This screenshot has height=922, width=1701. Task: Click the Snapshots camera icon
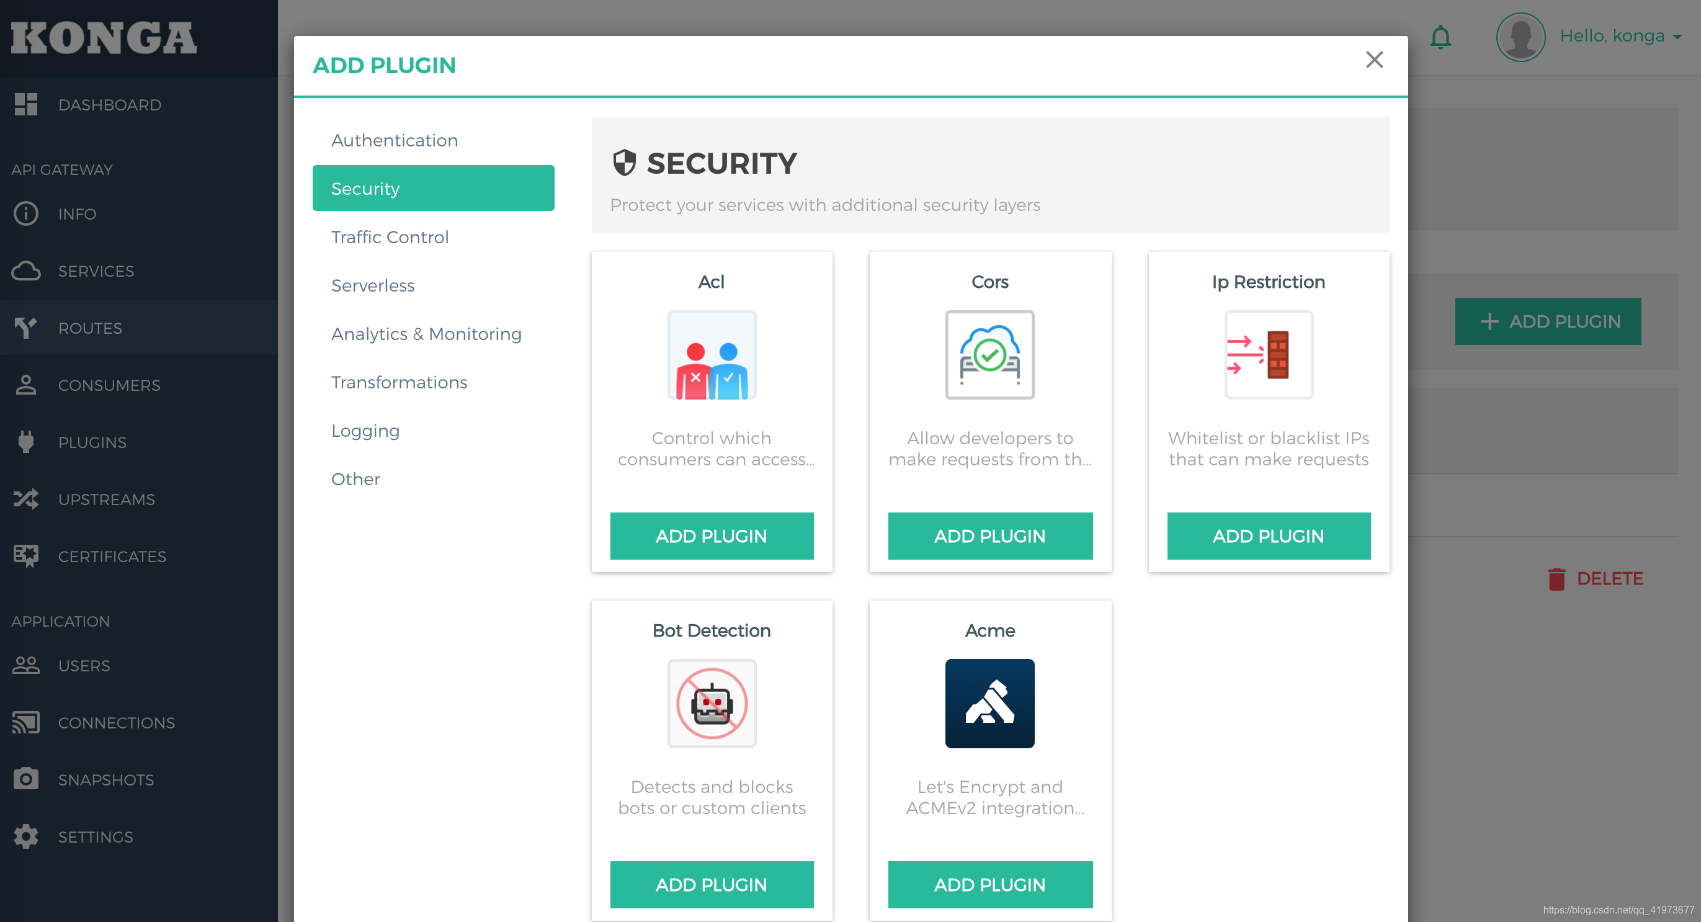[x=26, y=779]
